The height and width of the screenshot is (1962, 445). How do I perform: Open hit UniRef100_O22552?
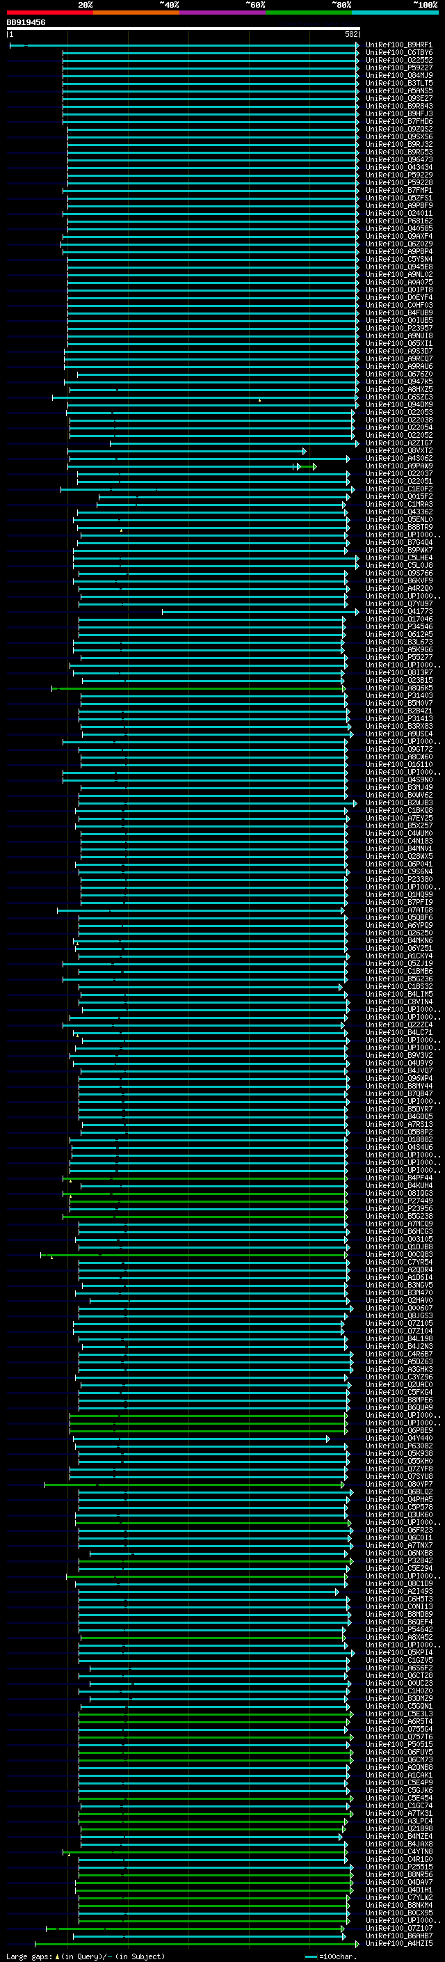[398, 60]
